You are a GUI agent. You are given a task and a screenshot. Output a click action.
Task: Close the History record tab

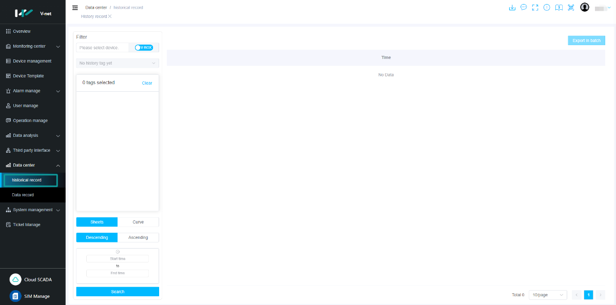pos(110,16)
